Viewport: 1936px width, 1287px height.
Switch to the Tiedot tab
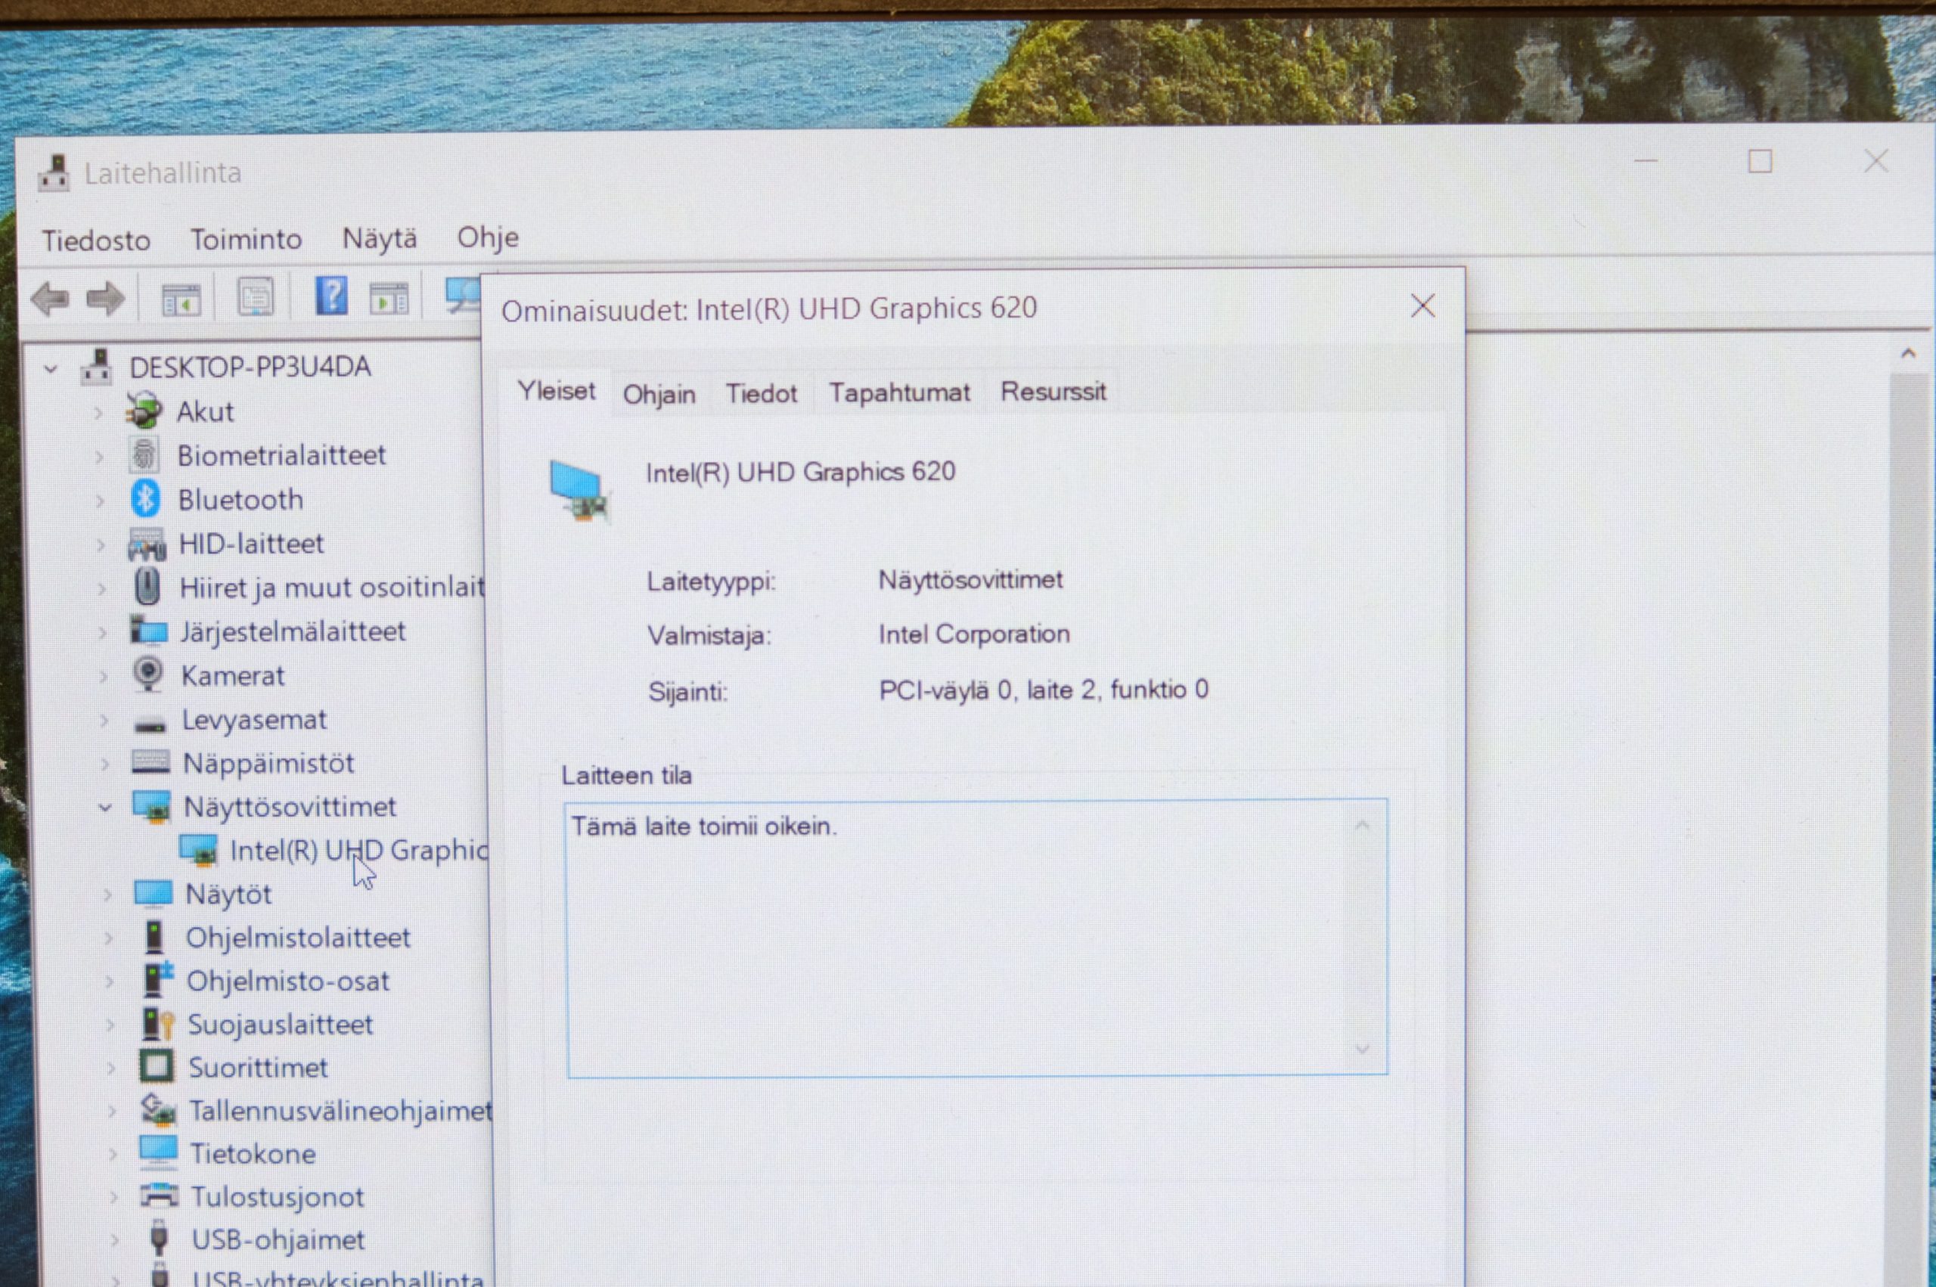[761, 394]
